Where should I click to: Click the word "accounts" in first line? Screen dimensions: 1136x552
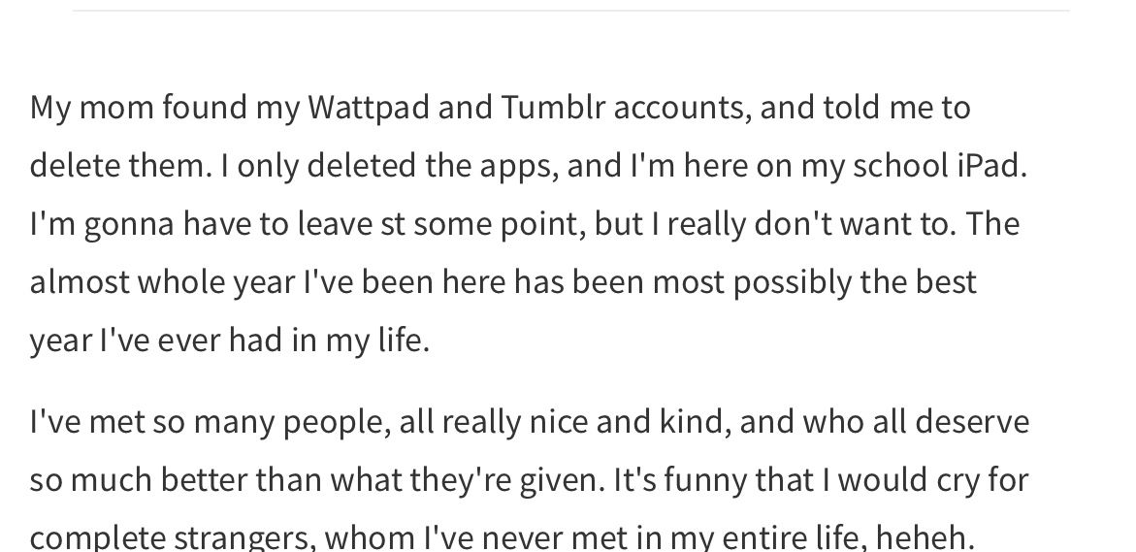(678, 109)
